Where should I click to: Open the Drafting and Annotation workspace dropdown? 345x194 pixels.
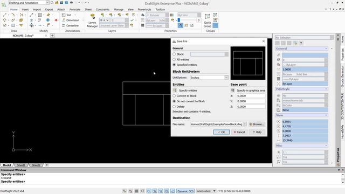(x=47, y=3)
